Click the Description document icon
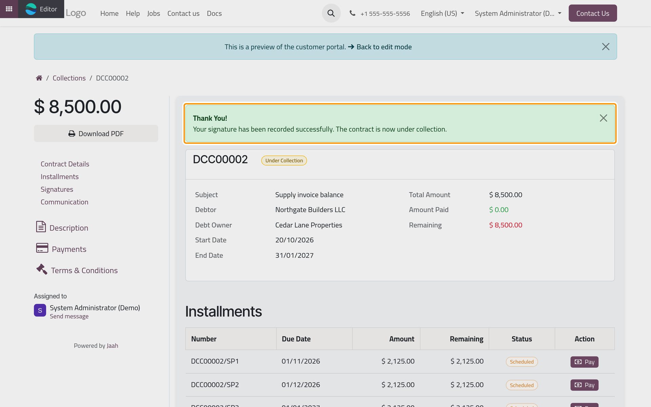Viewport: 651px width, 407px height. click(41, 227)
